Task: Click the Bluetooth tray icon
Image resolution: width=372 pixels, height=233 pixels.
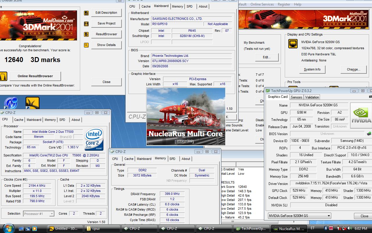Action: pyautogui.click(x=326, y=228)
